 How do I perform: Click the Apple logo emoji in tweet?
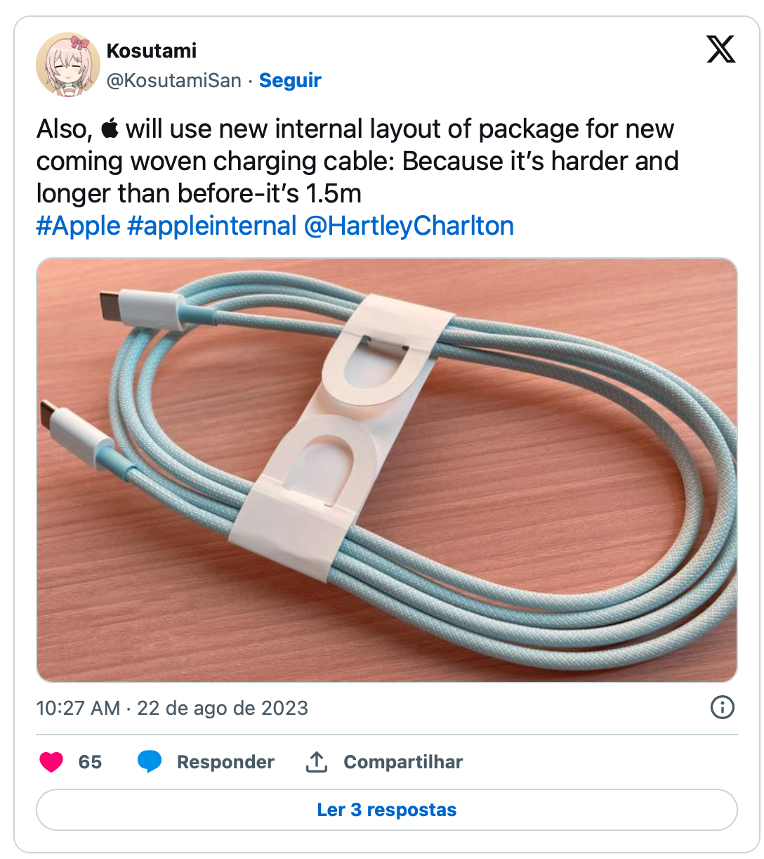pos(110,129)
